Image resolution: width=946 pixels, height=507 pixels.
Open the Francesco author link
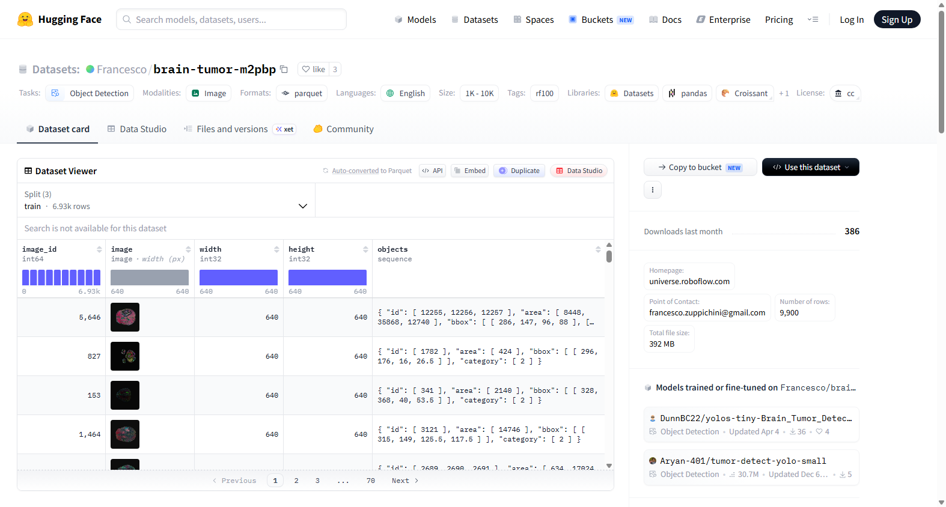pos(121,69)
